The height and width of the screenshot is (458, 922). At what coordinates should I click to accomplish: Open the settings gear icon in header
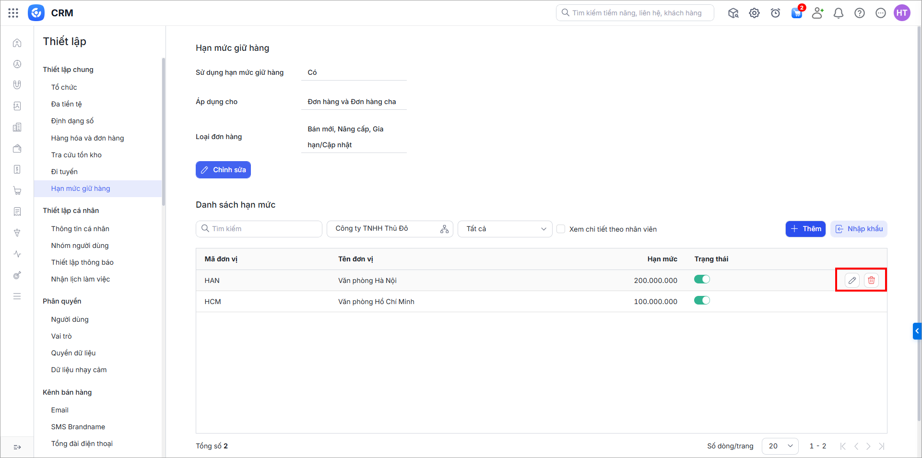point(754,13)
